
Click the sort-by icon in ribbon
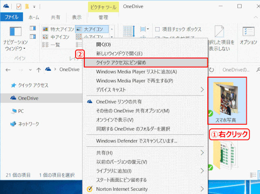tap(129, 31)
